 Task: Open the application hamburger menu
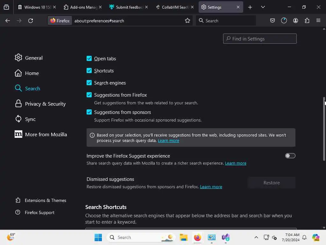(318, 21)
